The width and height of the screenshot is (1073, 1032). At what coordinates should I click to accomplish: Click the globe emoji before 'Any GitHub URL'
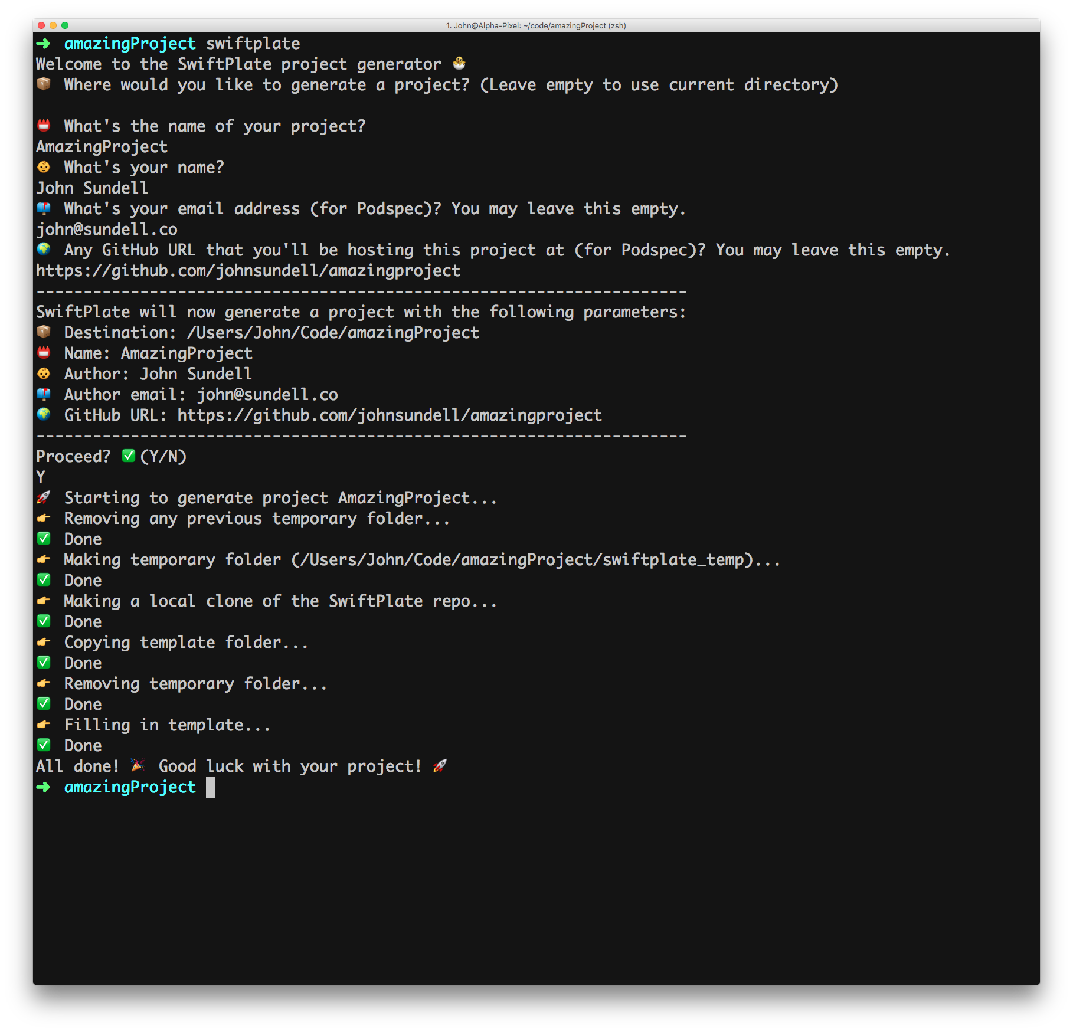44,249
